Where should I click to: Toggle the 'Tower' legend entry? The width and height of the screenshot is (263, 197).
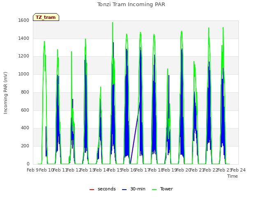[x=162, y=189]
